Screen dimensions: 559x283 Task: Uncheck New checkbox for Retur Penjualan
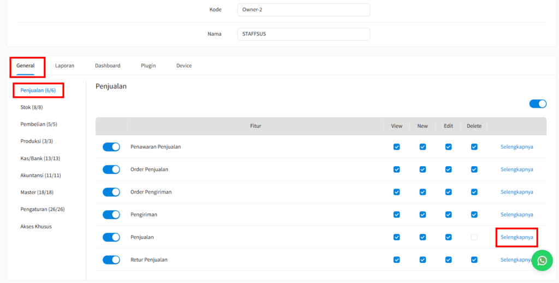coord(423,260)
